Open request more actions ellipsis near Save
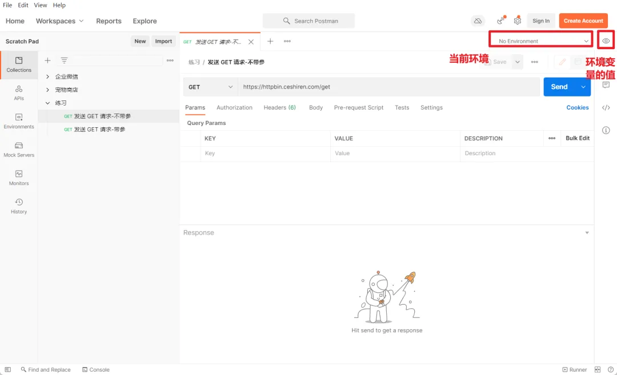 click(x=534, y=62)
